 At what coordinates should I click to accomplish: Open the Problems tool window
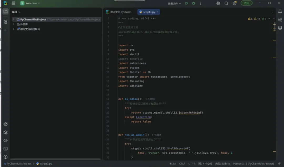point(6,157)
